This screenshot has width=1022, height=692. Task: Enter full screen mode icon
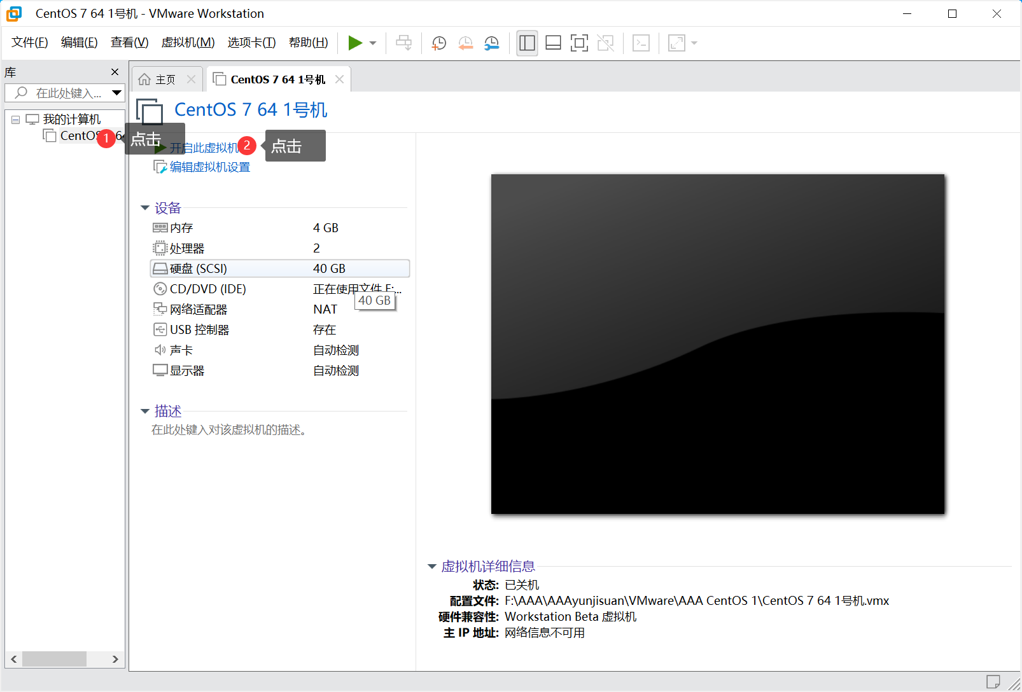tap(579, 43)
